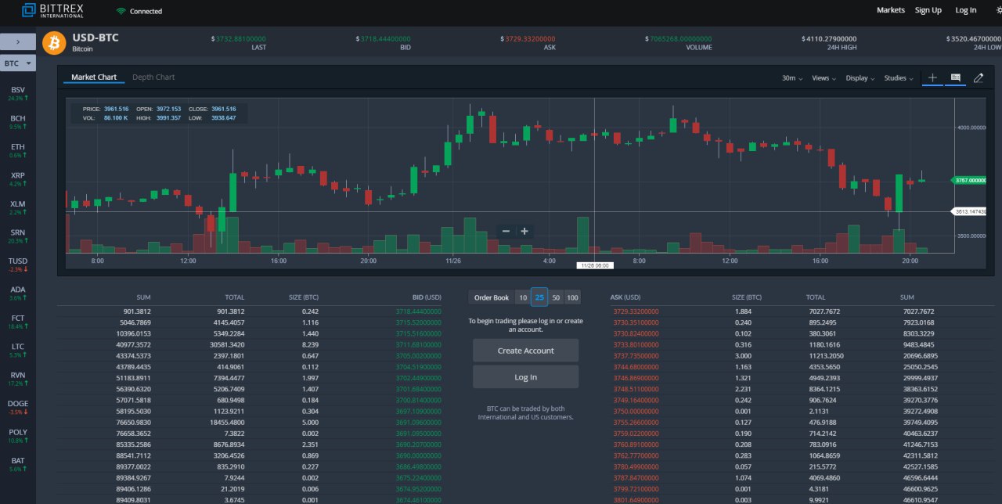Click the Bitcoin orange coin icon
1002x504 pixels.
pos(54,42)
